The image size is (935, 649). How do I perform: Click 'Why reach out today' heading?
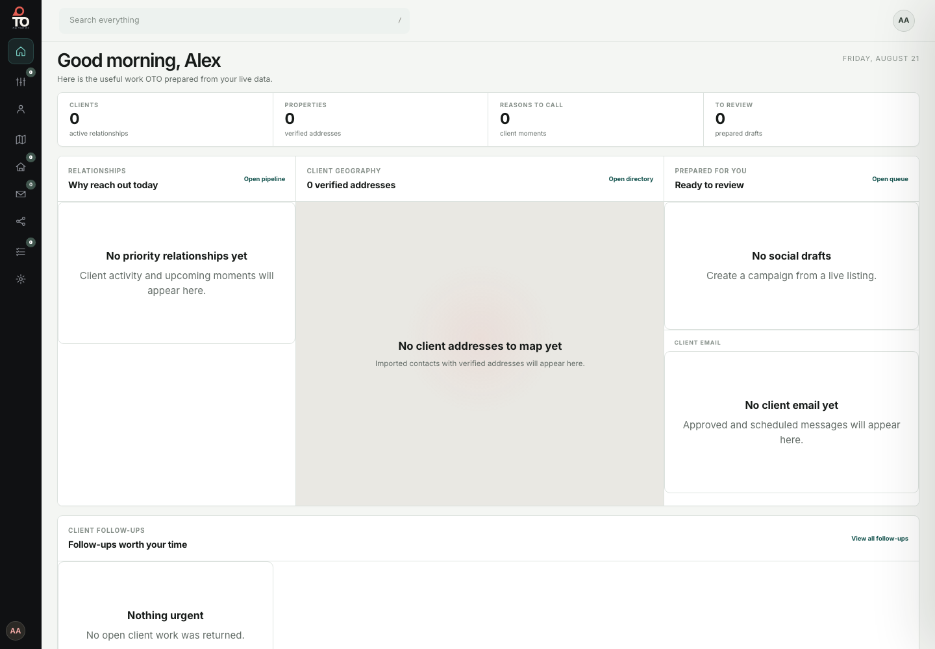113,185
